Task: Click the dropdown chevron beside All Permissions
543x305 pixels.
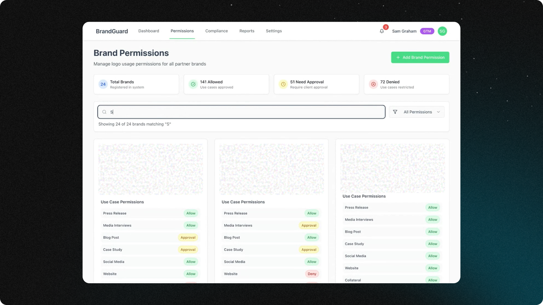Action: pos(438,112)
